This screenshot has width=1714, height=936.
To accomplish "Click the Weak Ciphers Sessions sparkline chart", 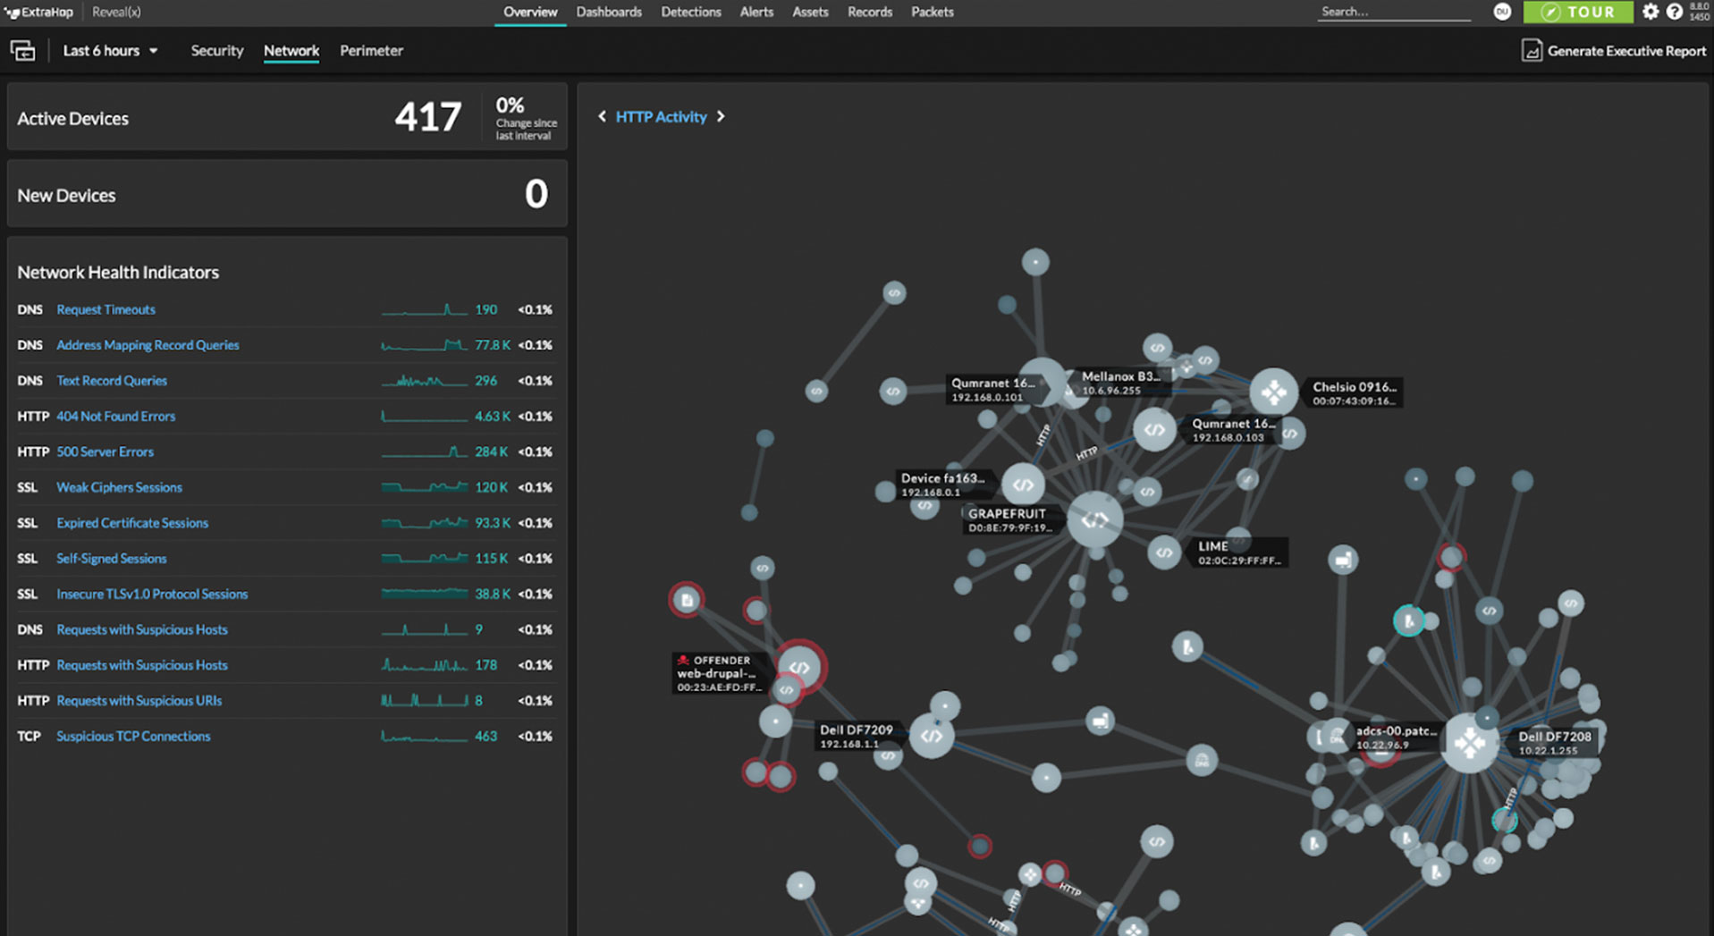I will pyautogui.click(x=425, y=487).
